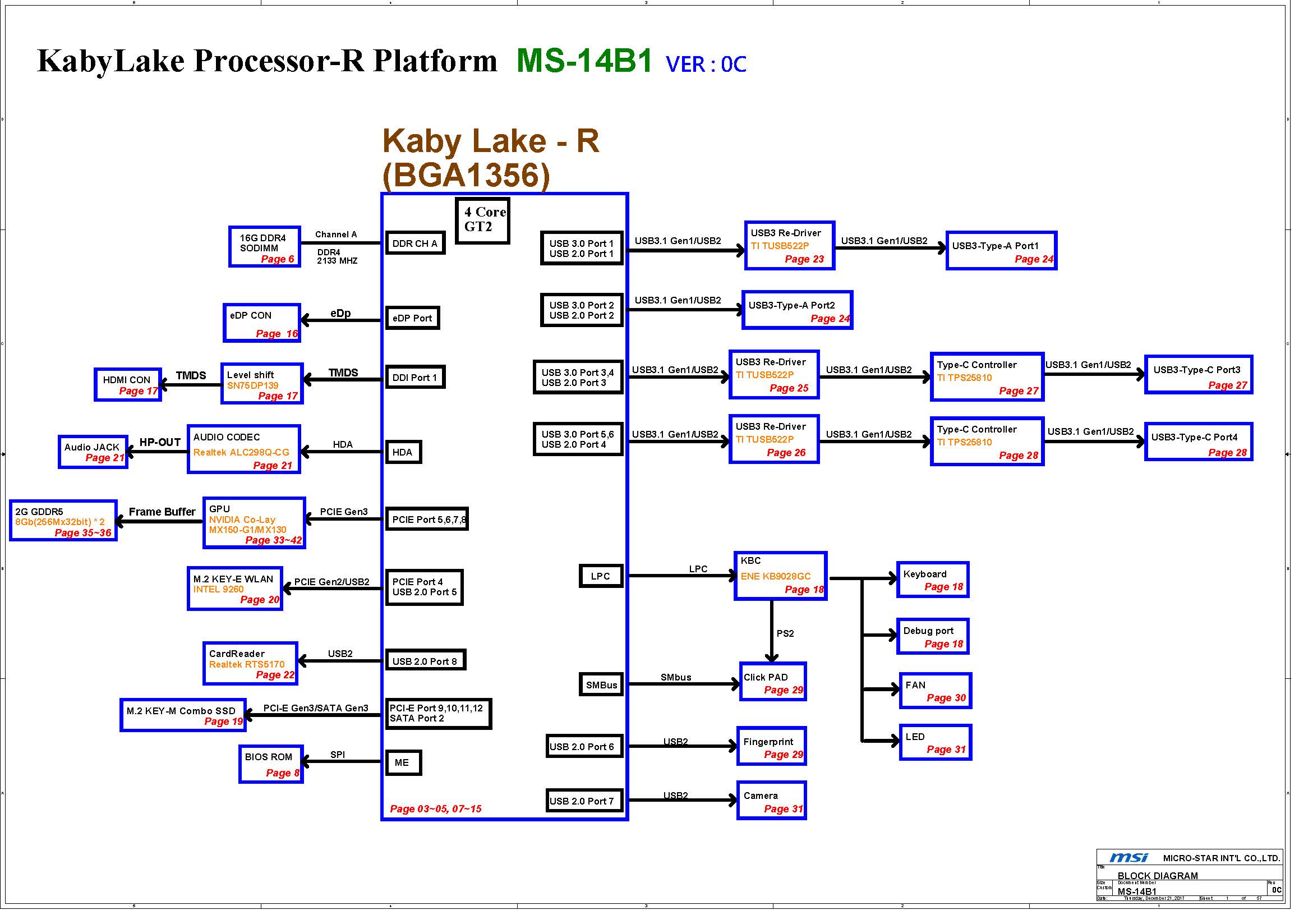Select the "Frame Buffer" label
This screenshot has height=910, width=1299.
pyautogui.click(x=162, y=512)
